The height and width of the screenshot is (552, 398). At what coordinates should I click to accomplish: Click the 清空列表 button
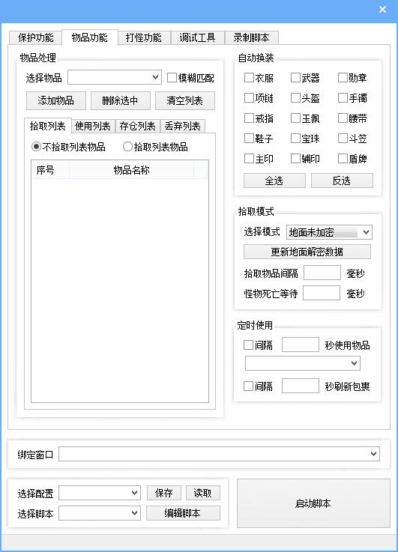tap(185, 100)
